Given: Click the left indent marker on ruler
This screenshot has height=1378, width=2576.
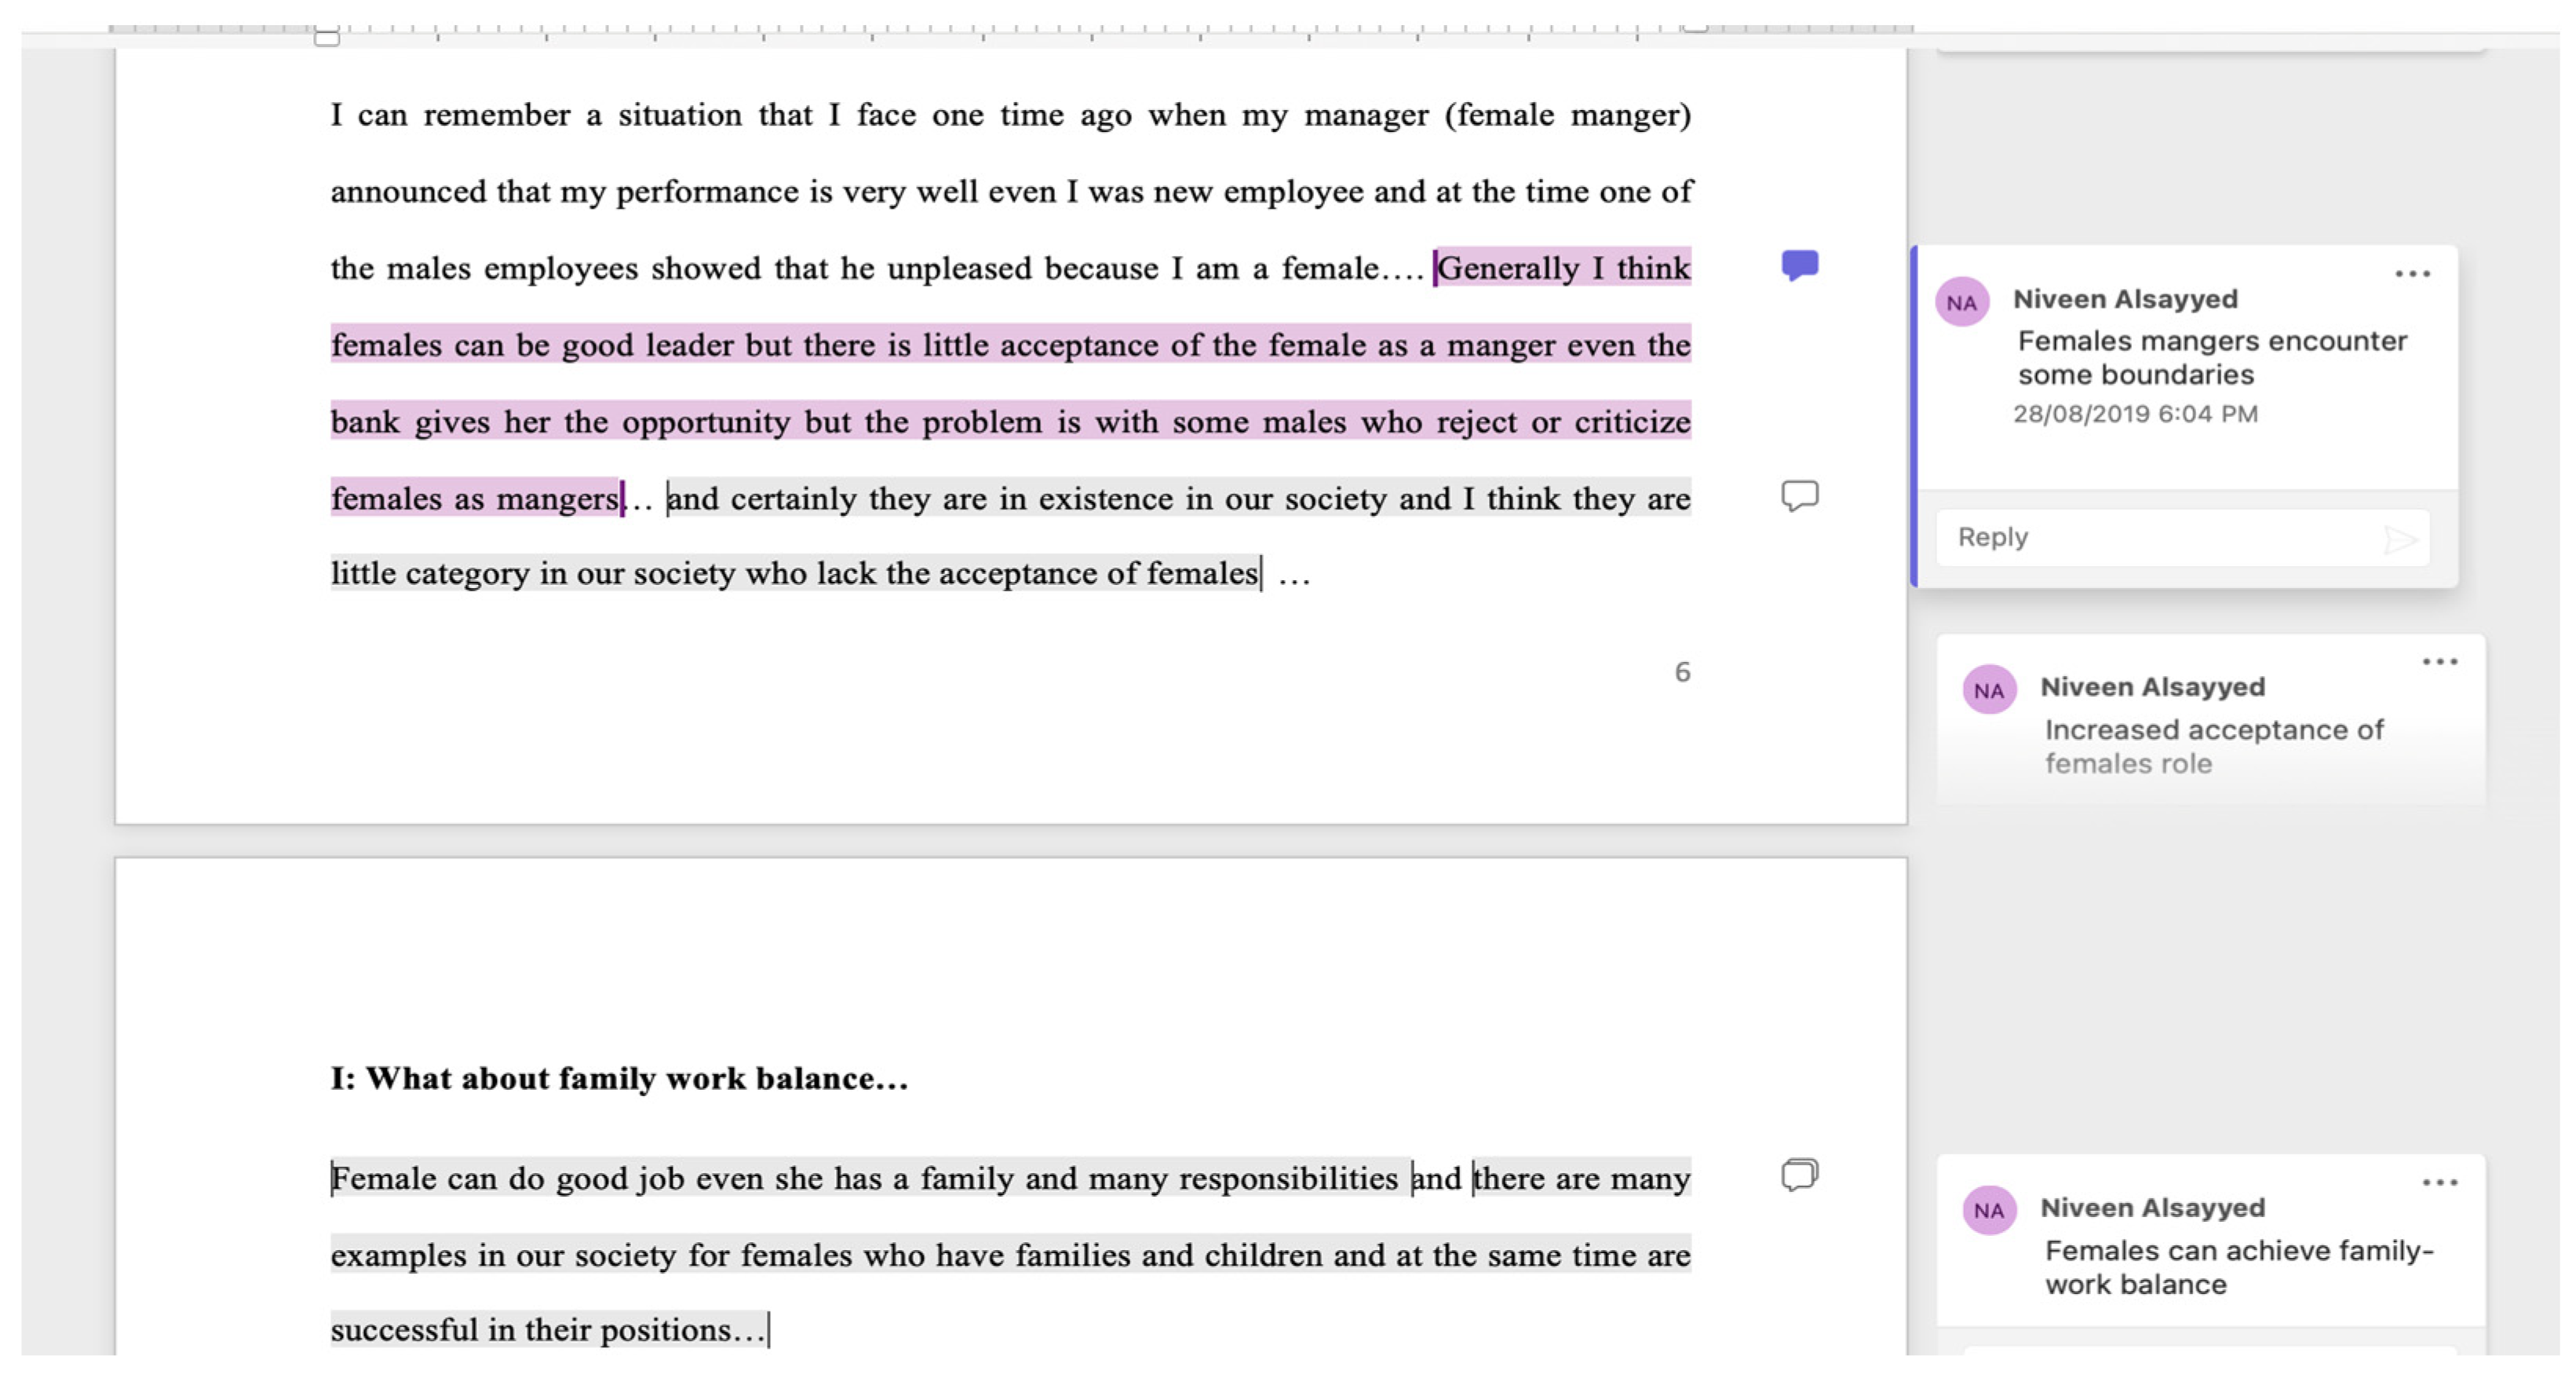Looking at the screenshot, I should (x=328, y=38).
